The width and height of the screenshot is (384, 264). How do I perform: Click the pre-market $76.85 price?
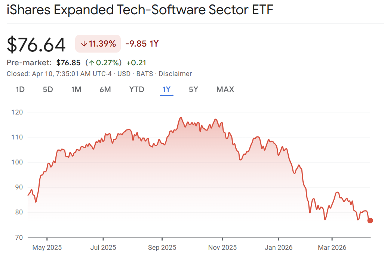[68, 63]
